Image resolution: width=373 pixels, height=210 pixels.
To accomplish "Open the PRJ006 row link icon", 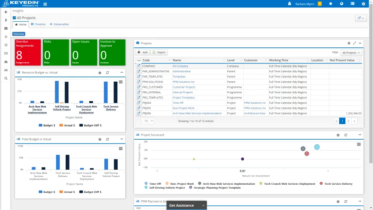I will coord(138,113).
